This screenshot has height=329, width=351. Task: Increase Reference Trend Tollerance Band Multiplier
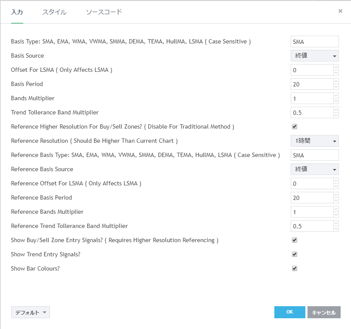[x=336, y=223]
